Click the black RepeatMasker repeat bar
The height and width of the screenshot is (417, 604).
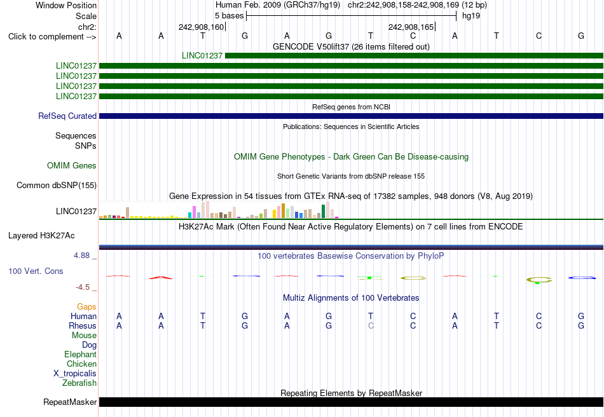[x=351, y=402]
